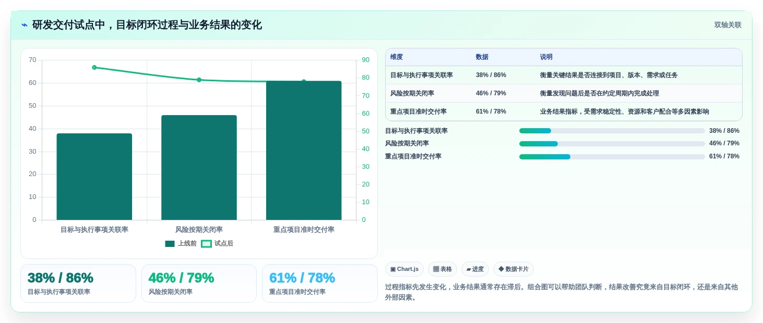Screen dimensions: 763x323
Task: Click the 46% / 79% progress value label
Action: point(724,143)
